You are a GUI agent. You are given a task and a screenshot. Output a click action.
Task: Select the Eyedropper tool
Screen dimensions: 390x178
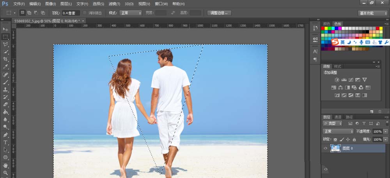(x=5, y=67)
